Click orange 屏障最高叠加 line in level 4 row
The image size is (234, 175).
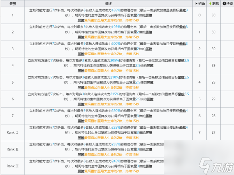click(x=108, y=71)
